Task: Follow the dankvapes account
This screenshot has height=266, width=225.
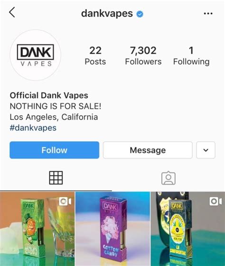Action: point(54,150)
